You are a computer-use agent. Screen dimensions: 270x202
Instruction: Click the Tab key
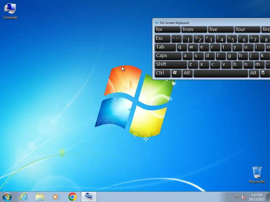pos(165,48)
